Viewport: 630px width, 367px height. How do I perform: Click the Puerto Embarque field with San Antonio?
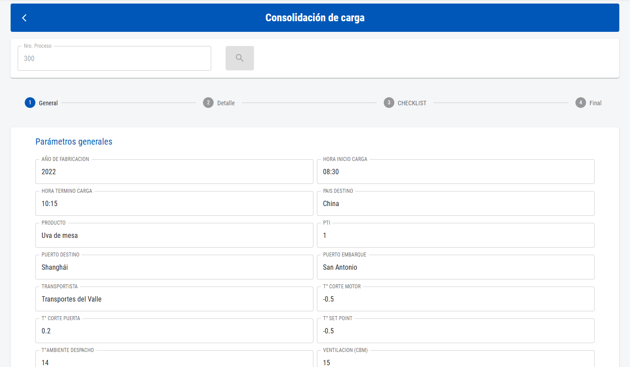click(456, 267)
